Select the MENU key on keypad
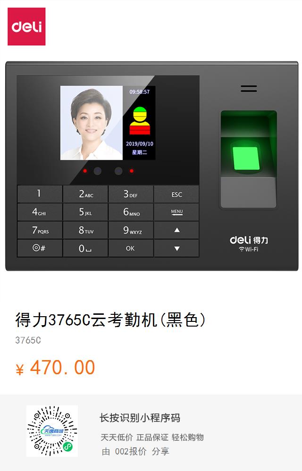The width and height of the screenshot is (302, 471). tap(176, 212)
